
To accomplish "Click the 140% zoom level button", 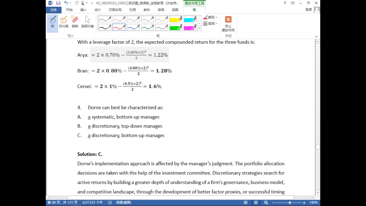I will click(x=313, y=203).
